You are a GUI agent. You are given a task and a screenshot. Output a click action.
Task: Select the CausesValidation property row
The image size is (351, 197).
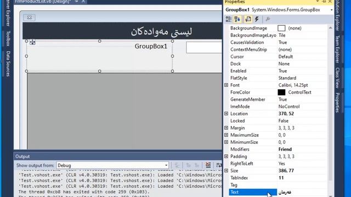[278, 42]
